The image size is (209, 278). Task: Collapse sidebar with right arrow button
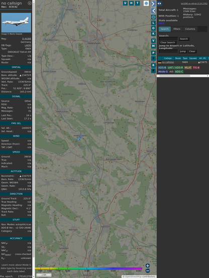click(x=153, y=4)
